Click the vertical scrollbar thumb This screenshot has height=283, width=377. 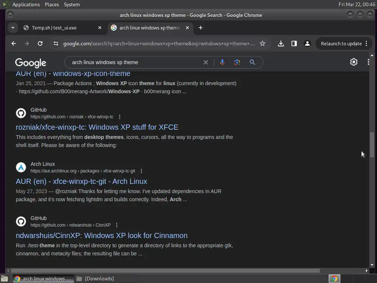click(x=372, y=144)
